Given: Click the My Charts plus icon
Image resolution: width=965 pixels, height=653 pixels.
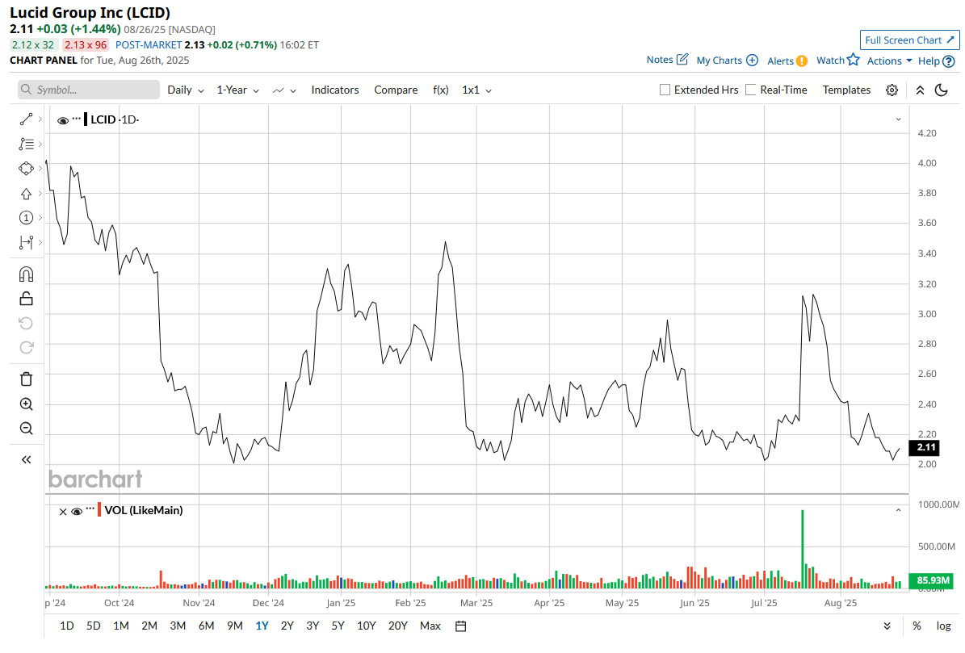Looking at the screenshot, I should [752, 61].
